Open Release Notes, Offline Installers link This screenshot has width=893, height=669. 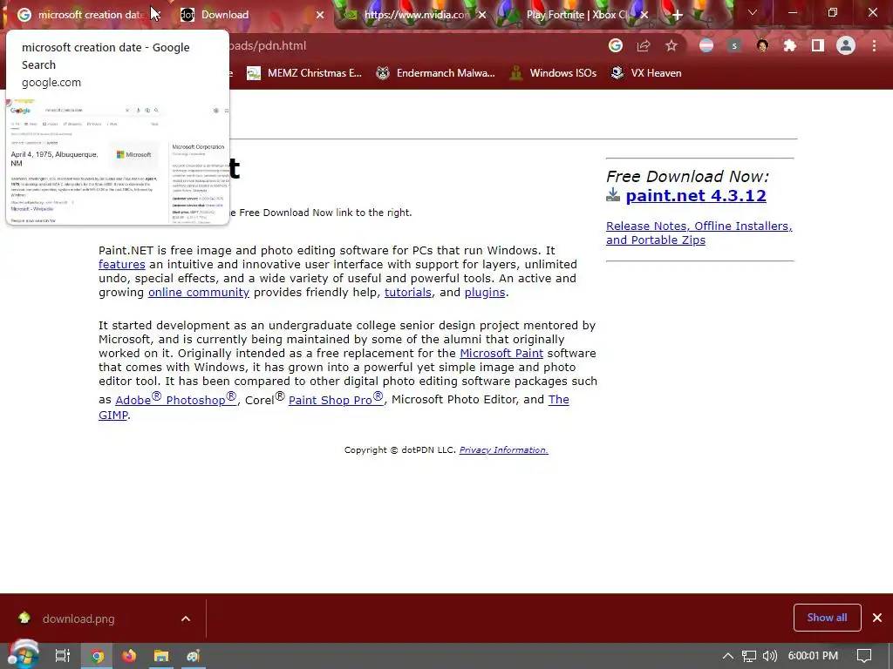coord(699,233)
